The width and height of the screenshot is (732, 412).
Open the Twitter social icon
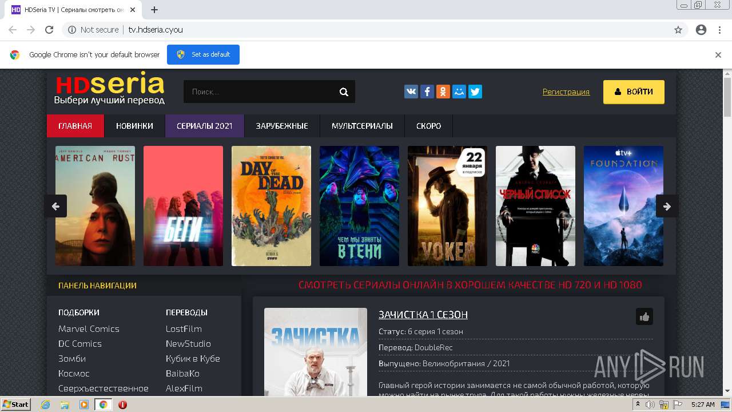click(x=475, y=92)
